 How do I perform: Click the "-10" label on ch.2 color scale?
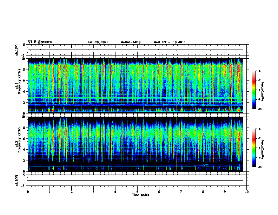pos(259,167)
